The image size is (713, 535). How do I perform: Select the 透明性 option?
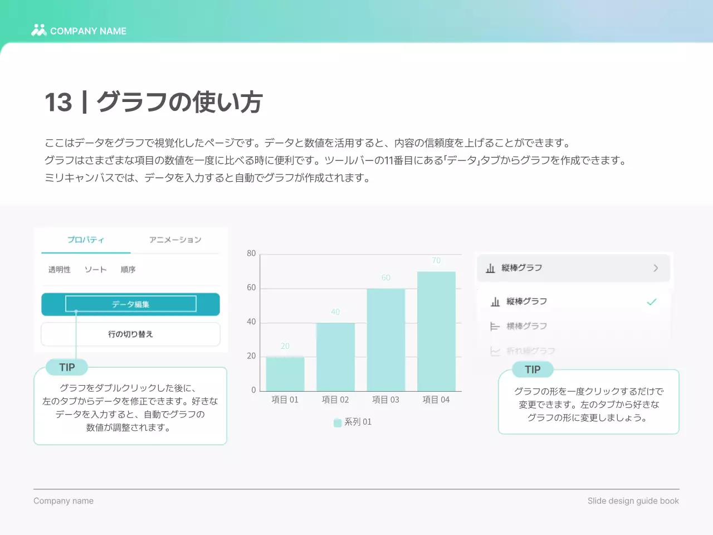pos(60,270)
